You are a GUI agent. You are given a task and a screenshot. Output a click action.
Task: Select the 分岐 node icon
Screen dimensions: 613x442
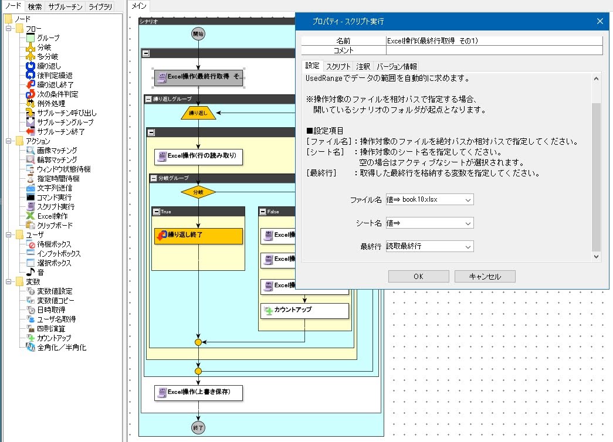pos(31,47)
